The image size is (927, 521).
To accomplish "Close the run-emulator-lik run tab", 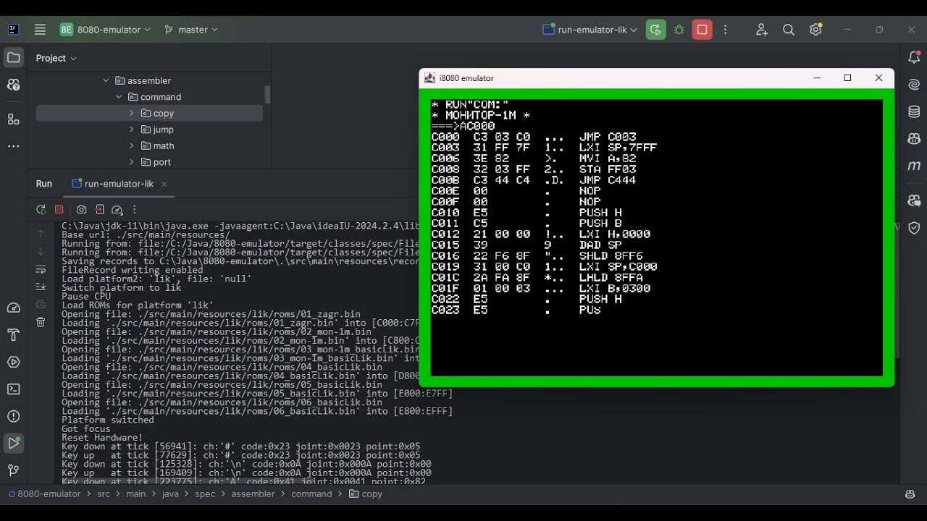I will coord(164,184).
